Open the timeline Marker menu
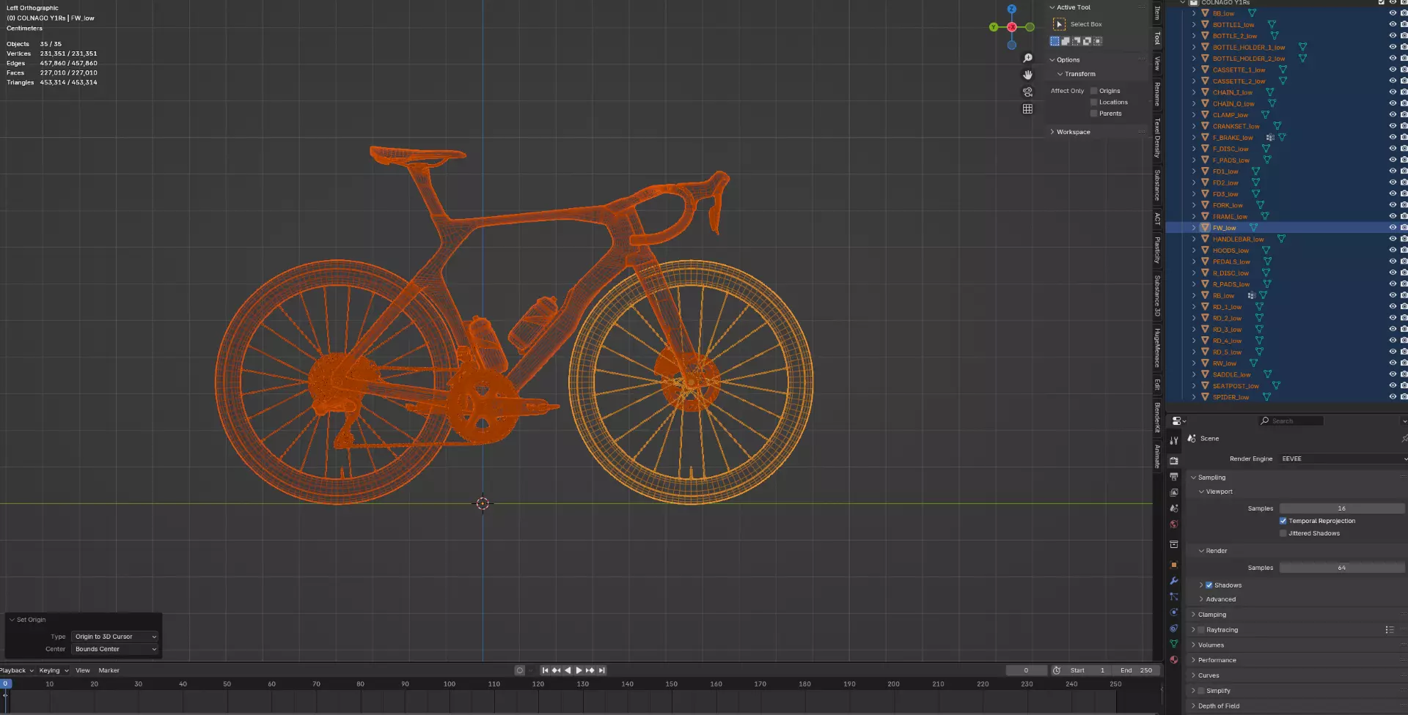This screenshot has height=715, width=1408. pos(109,670)
